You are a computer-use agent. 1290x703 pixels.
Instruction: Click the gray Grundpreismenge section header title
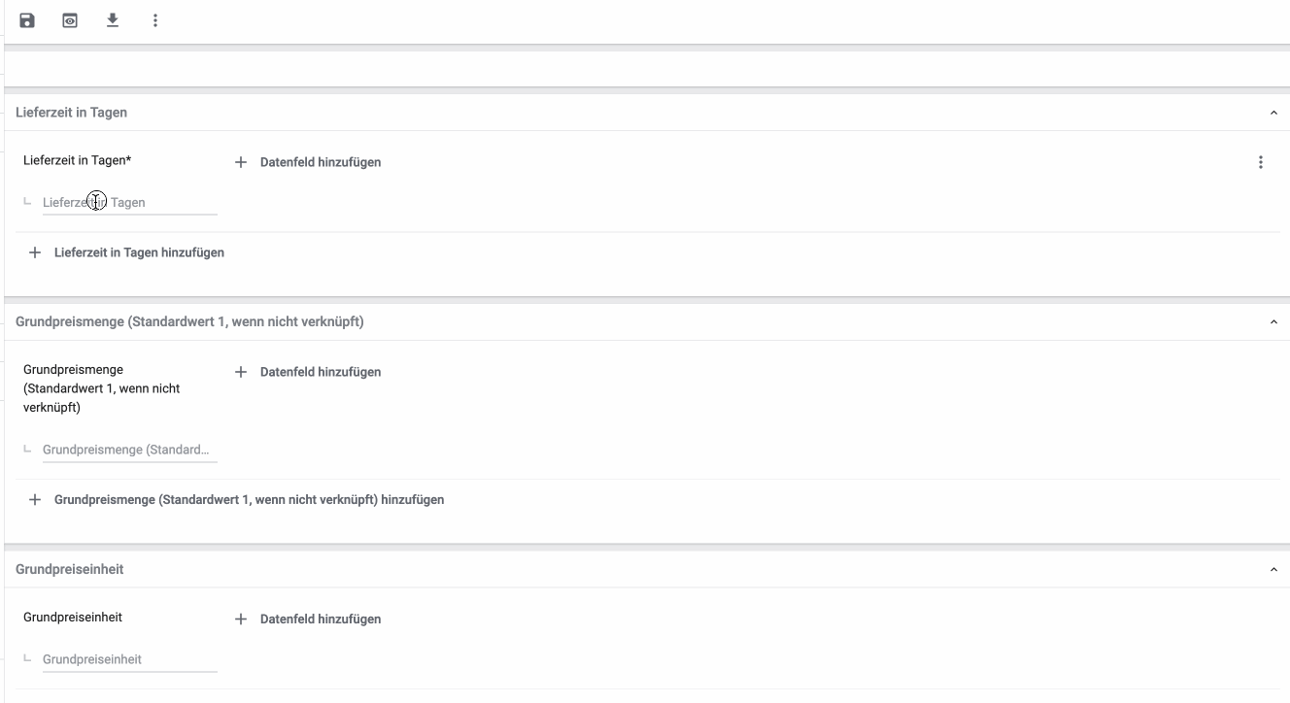pyautogui.click(x=189, y=321)
